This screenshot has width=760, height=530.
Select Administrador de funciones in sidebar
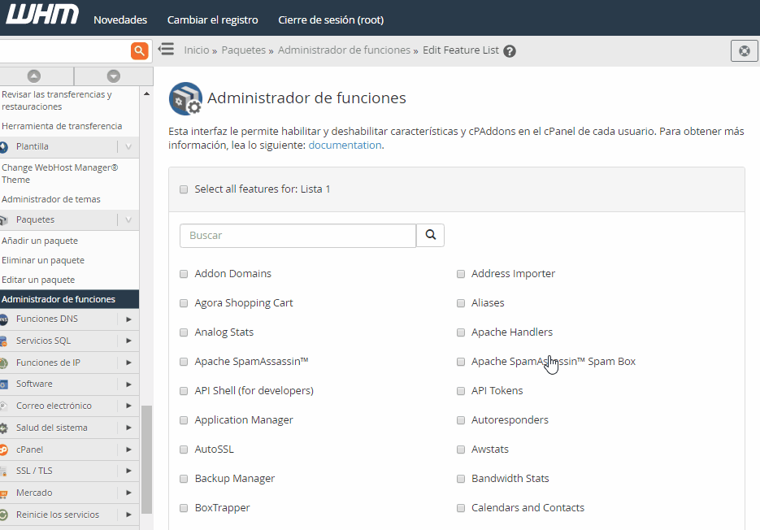[69, 299]
